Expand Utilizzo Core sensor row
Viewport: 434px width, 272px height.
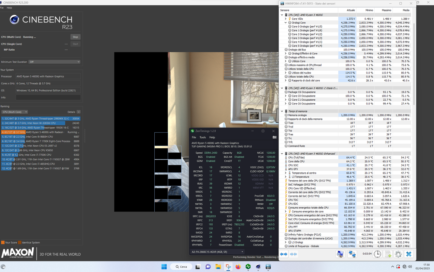click(x=285, y=61)
